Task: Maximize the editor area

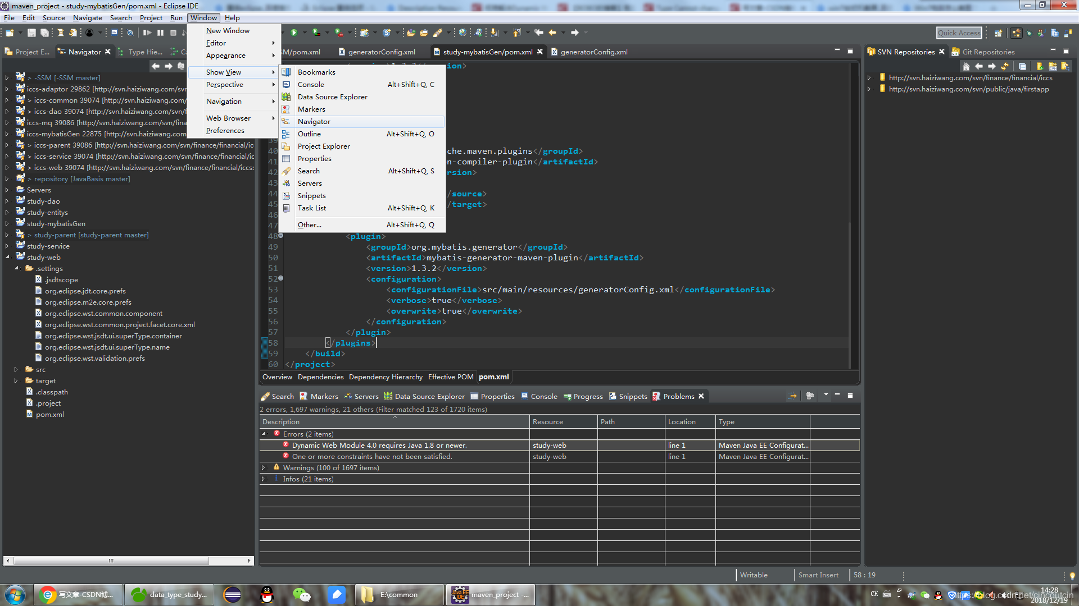Action: (x=850, y=51)
